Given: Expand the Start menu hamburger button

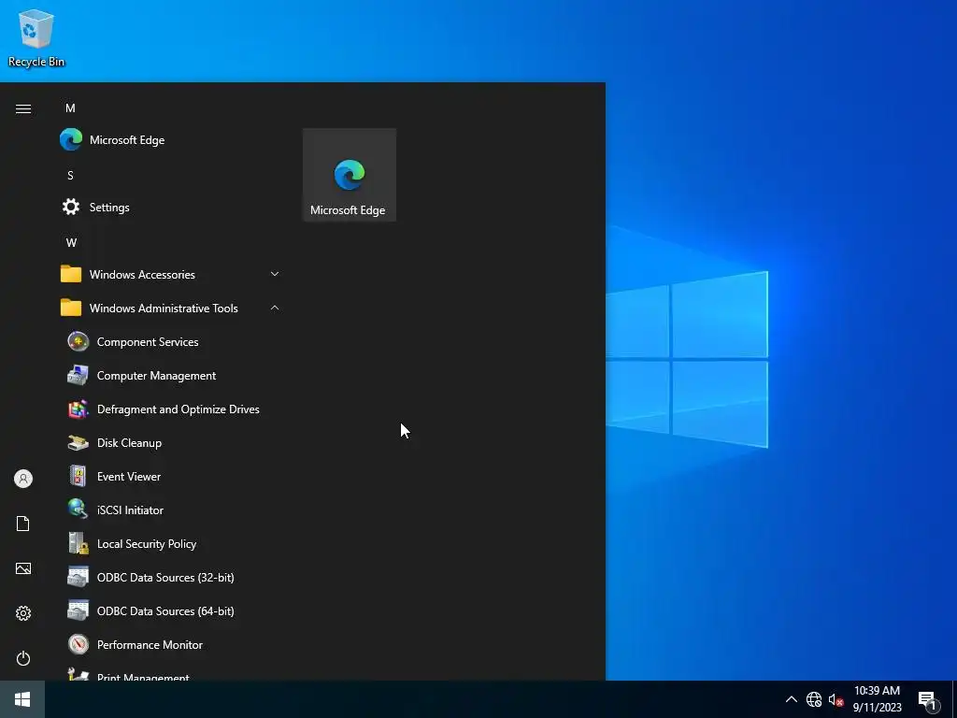Looking at the screenshot, I should pos(23,108).
